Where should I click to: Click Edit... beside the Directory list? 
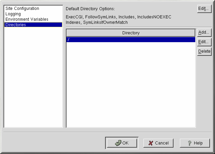pyautogui.click(x=204, y=42)
